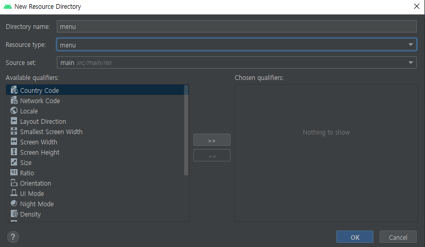Click the available qualifiers list scrollbar

click(x=186, y=130)
